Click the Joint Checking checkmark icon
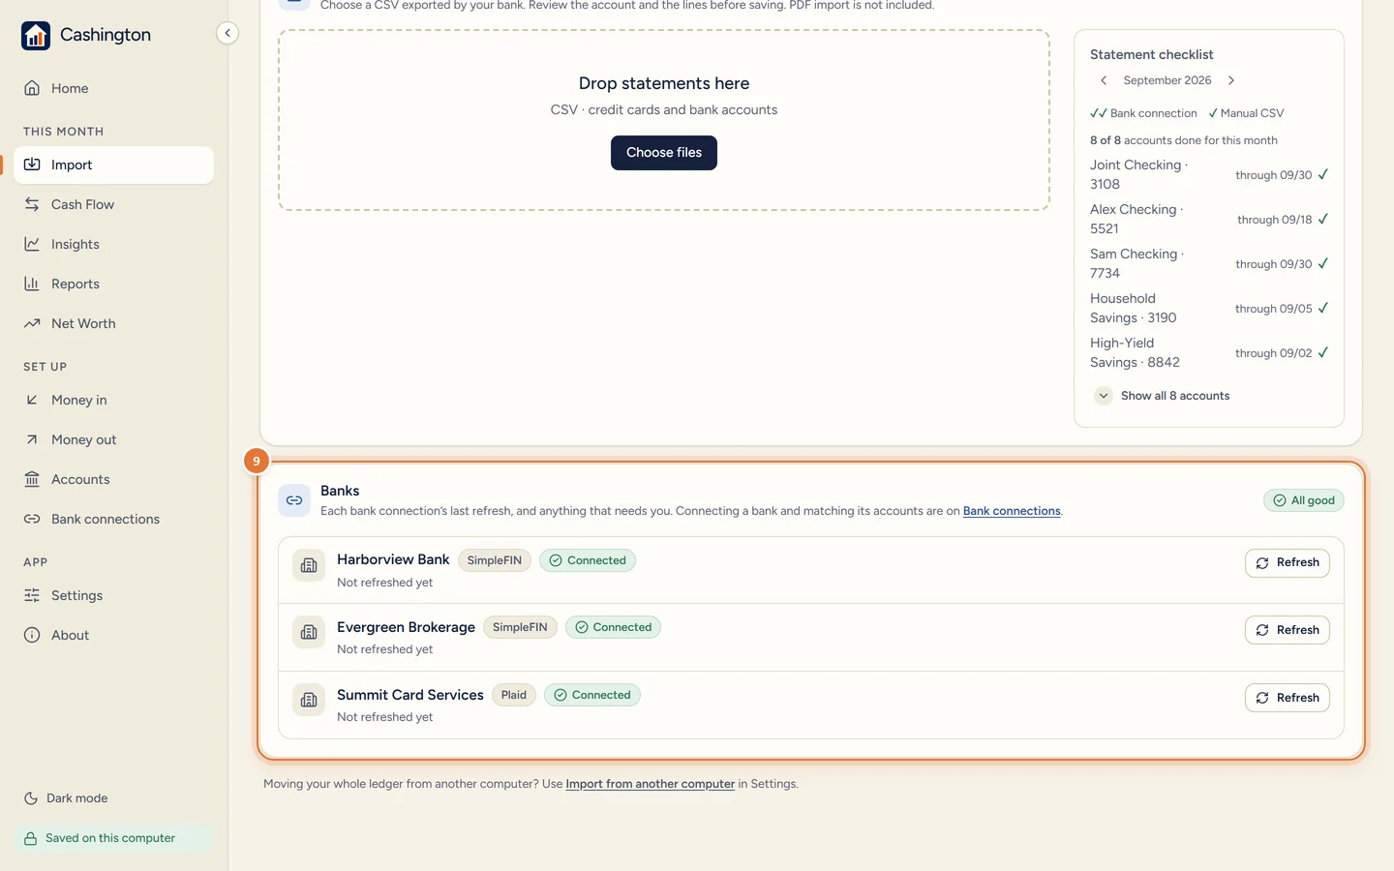 tap(1323, 174)
